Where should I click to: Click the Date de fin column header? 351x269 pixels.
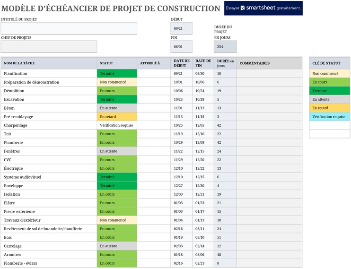(203, 63)
